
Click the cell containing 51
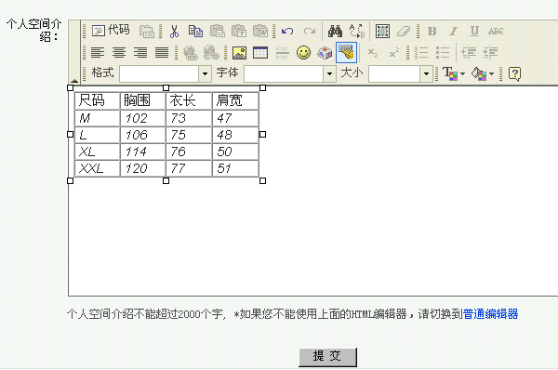[x=235, y=168]
